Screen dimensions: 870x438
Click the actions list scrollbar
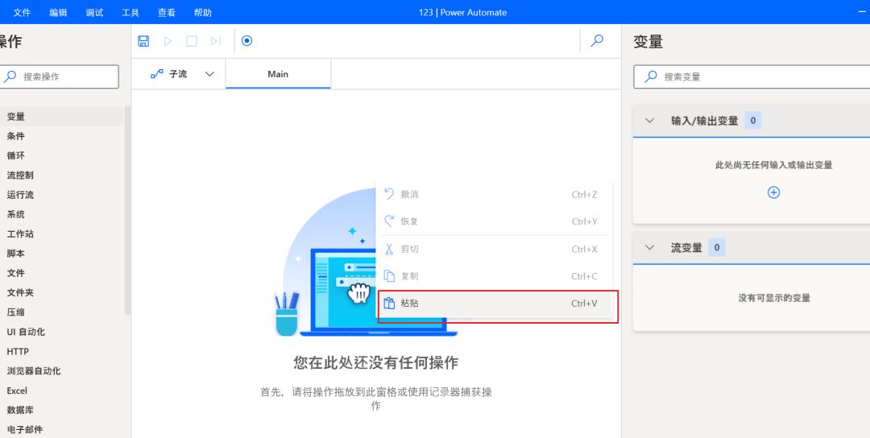coord(127,211)
